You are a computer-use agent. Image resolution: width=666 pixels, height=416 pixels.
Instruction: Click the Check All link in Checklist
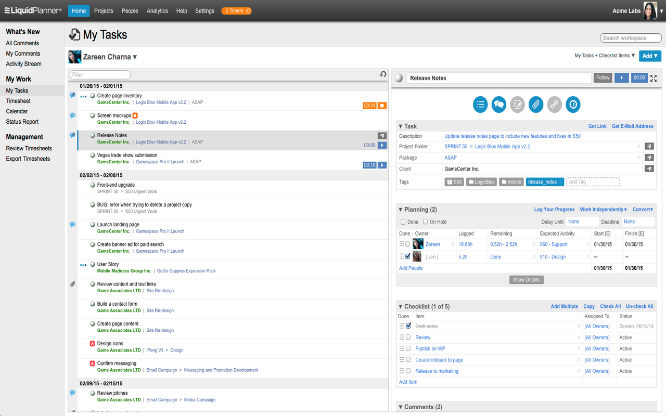(610, 306)
